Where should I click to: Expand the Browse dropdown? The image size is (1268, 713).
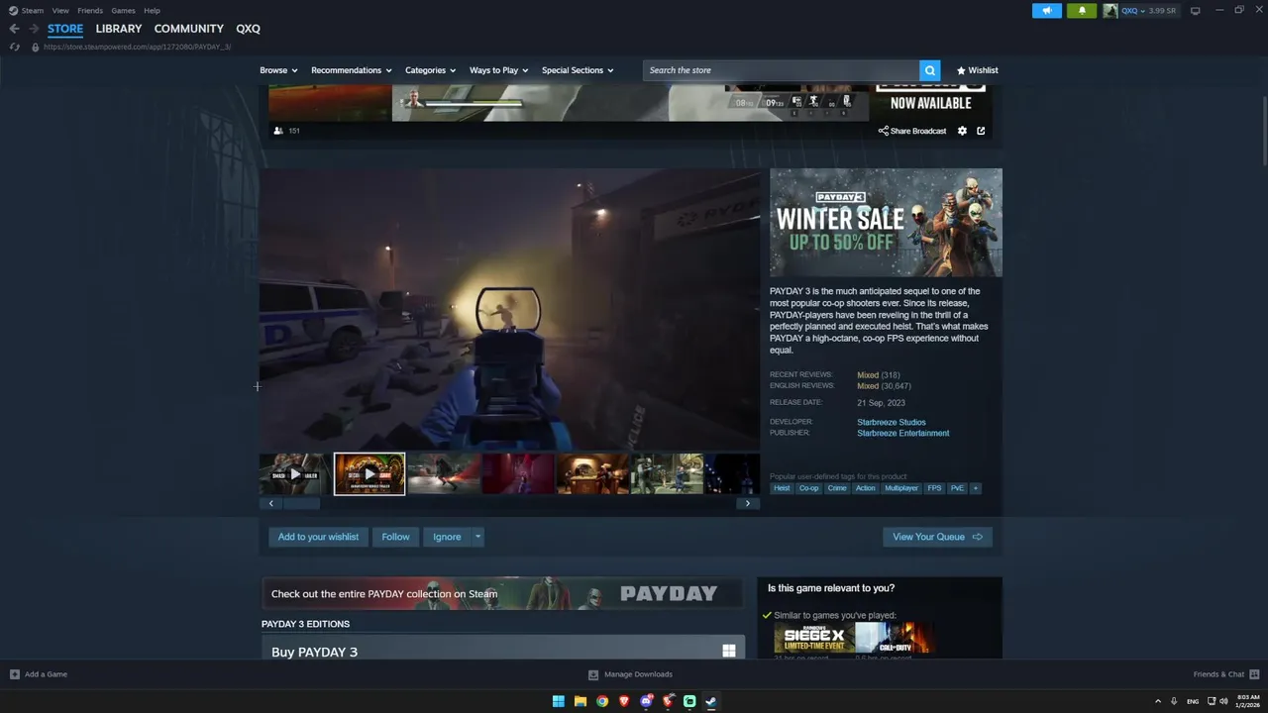[x=278, y=70]
